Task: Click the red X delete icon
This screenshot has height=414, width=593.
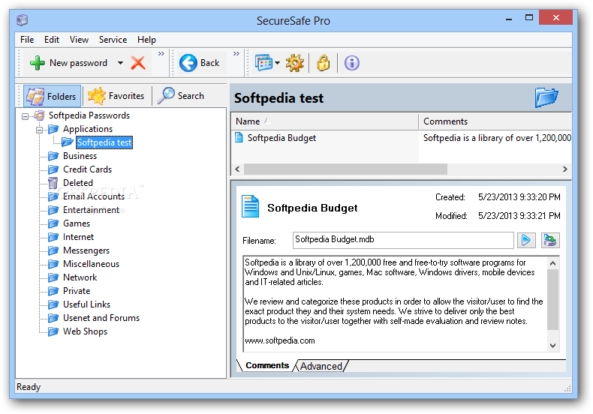Action: (138, 63)
